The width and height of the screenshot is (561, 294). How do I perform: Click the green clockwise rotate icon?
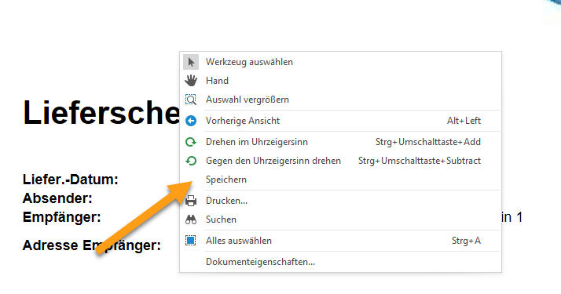(191, 142)
